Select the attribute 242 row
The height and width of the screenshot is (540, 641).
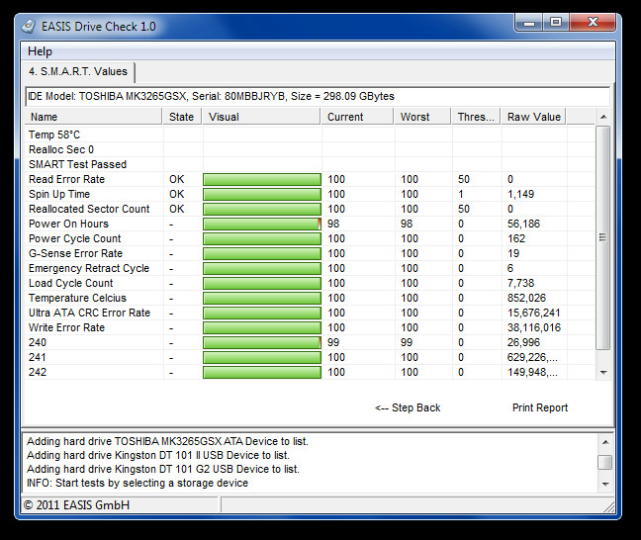(310, 373)
